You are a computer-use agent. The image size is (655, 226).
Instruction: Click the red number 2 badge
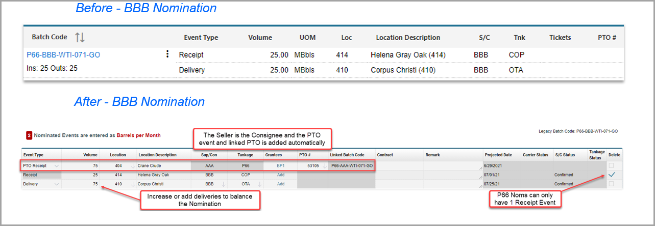[29, 135]
